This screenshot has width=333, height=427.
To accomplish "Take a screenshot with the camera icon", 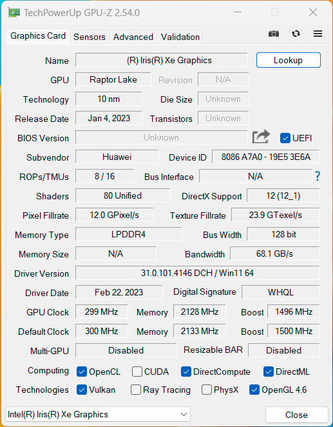I will 274,34.
